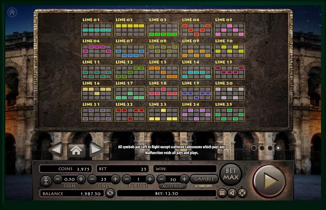Increase number of lines with plus

[x=115, y=179]
